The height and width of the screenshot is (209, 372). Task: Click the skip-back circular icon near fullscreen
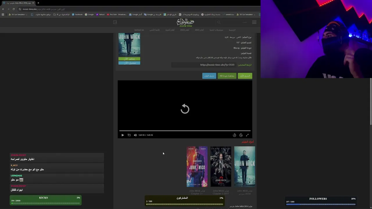(x=235, y=135)
